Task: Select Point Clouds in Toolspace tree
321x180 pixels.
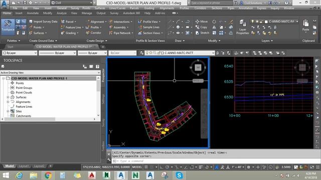Action: (24, 92)
